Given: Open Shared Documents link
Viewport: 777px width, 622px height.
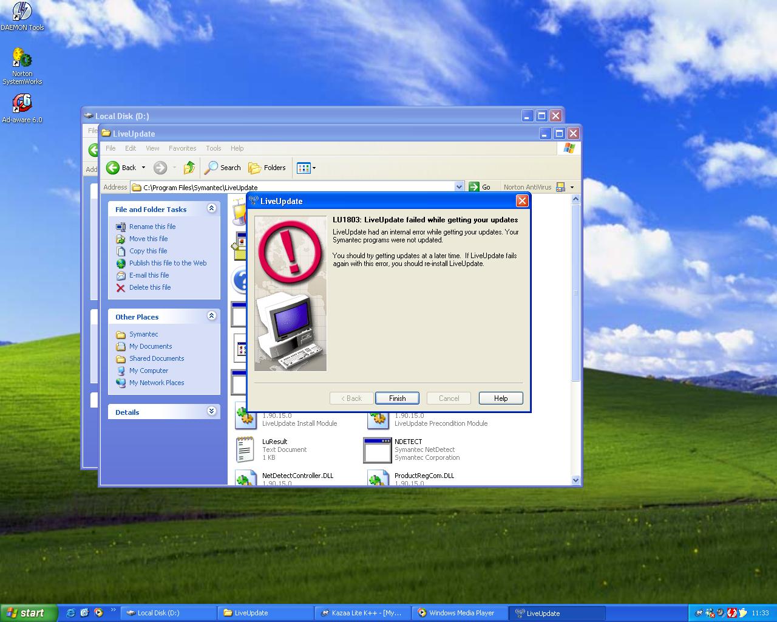Looking at the screenshot, I should pyautogui.click(x=157, y=358).
